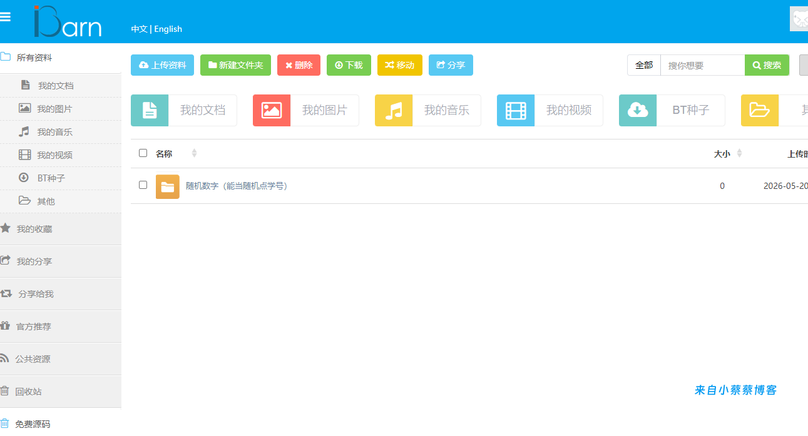Sort the list by the 名称 column arrows
The image size is (808, 436).
pos(194,153)
